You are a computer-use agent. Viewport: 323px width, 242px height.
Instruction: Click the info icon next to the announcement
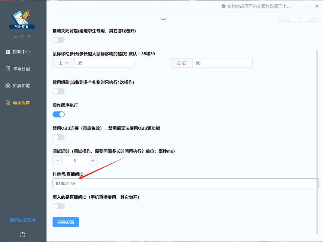[x=224, y=6]
